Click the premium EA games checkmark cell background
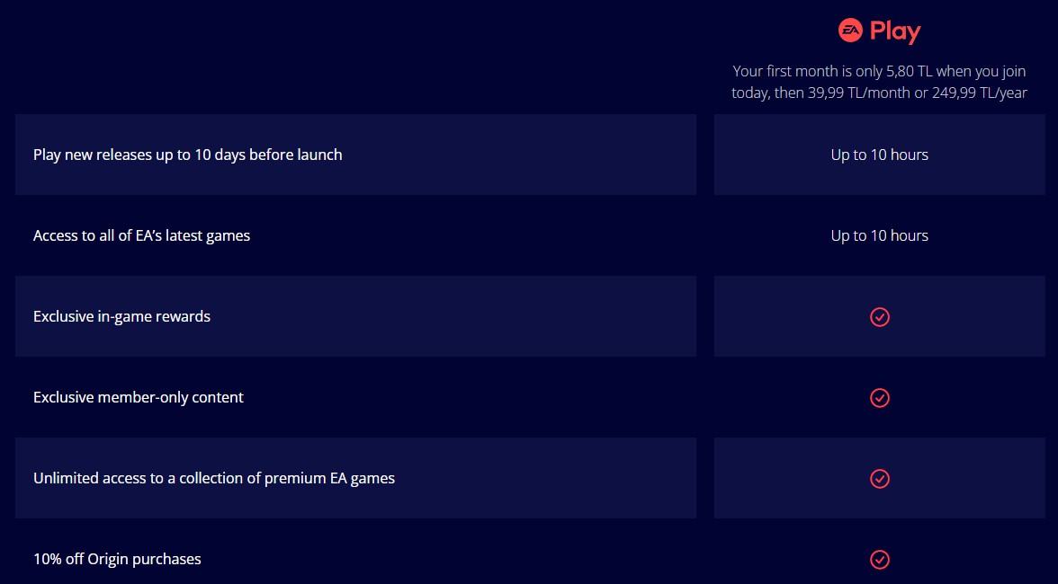1058x584 pixels. pos(879,478)
